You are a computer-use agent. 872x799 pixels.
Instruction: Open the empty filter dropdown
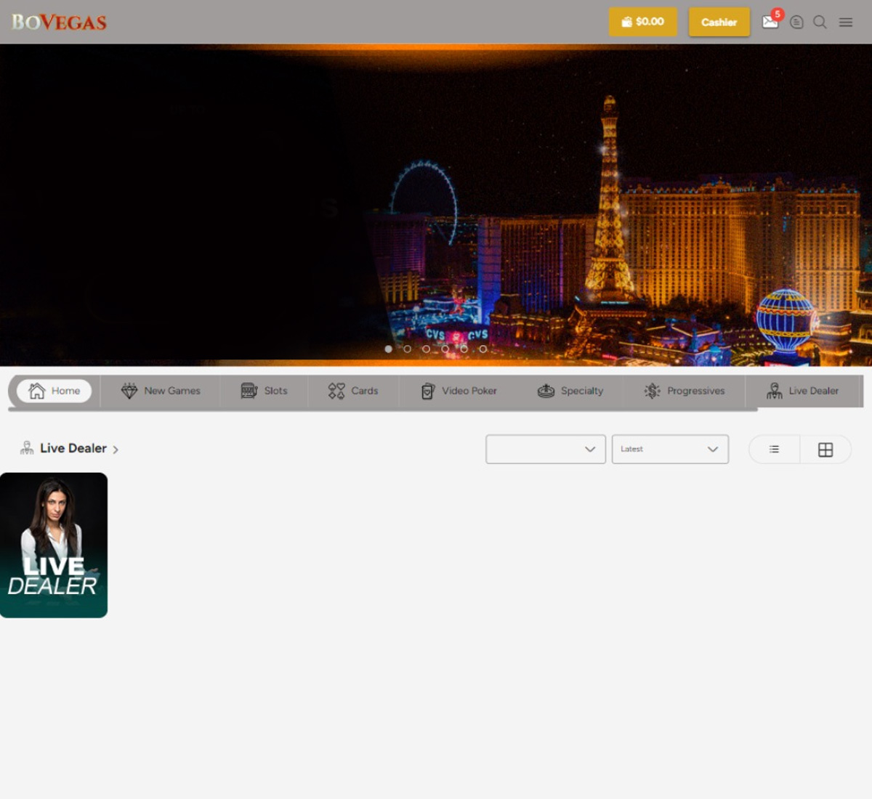pyautogui.click(x=545, y=449)
